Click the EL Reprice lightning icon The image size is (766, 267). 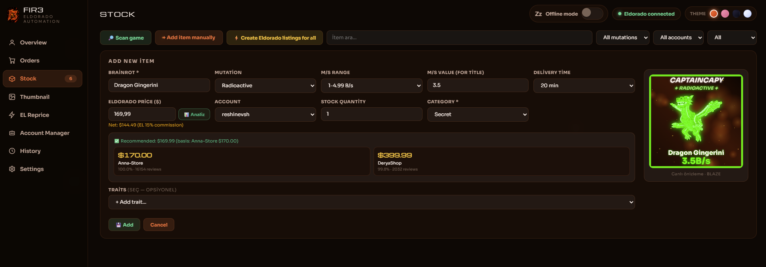point(12,115)
